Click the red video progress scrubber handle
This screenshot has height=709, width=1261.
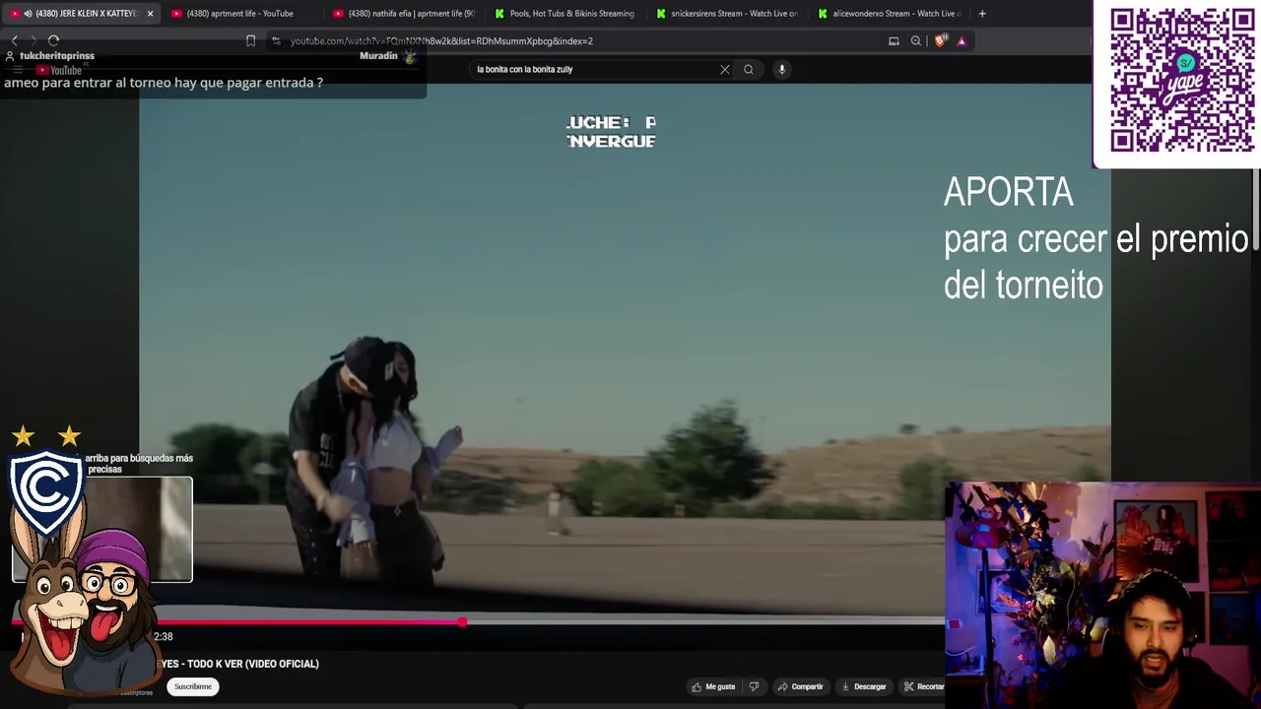(x=462, y=621)
